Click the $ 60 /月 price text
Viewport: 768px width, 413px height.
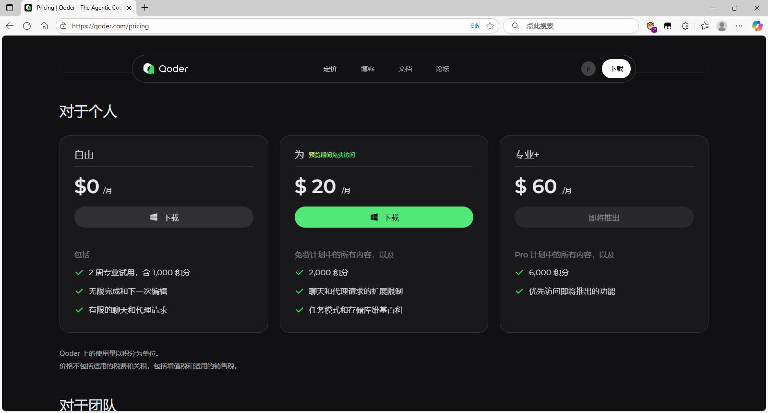pos(543,187)
